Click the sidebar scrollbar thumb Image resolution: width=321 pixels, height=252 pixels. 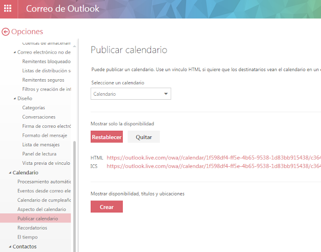(75, 196)
